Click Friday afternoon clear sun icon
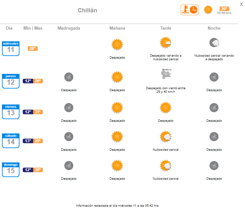 pos(166,108)
